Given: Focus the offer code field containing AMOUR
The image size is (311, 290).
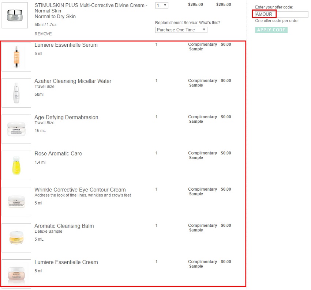Looking at the screenshot, I should [x=282, y=14].
